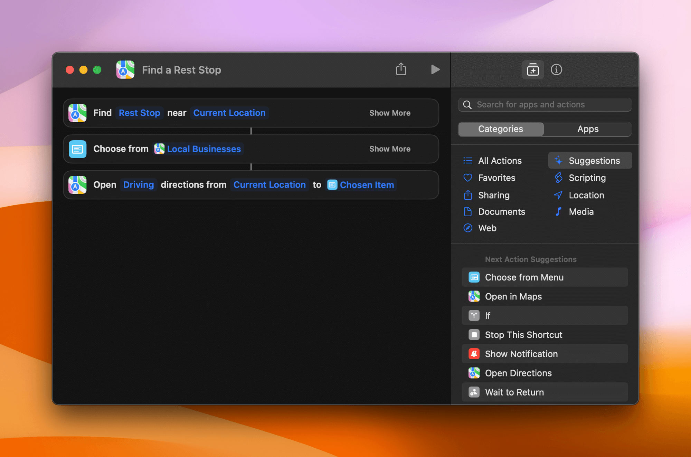Screen dimensions: 691x457
Task: Click the Sharing category icon
Action: pyautogui.click(x=468, y=195)
